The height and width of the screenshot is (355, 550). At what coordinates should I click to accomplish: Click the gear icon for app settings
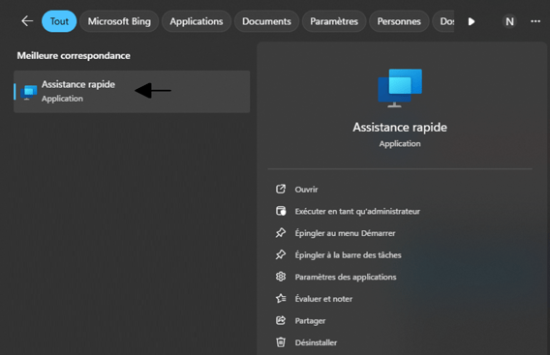click(x=281, y=277)
